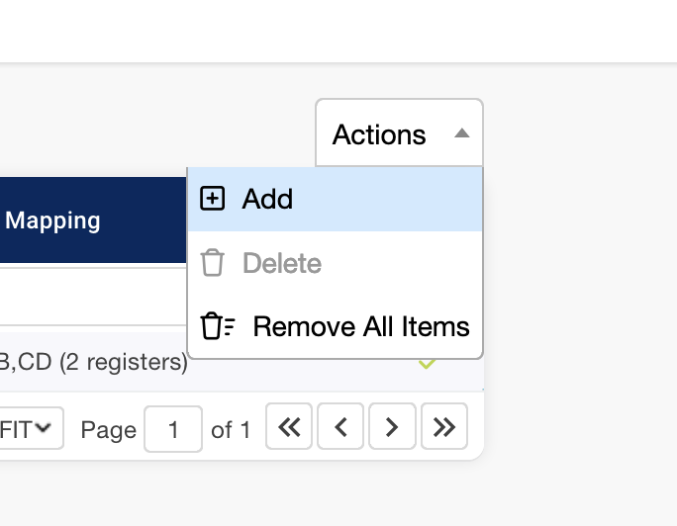677x526 pixels.
Task: Click the 'Page' label in pagination bar
Action: pos(108,429)
